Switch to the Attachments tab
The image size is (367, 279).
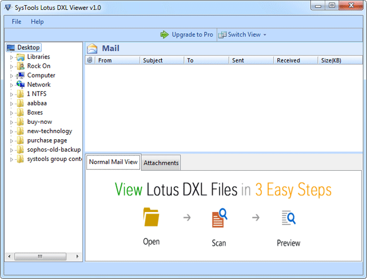pyautogui.click(x=161, y=163)
